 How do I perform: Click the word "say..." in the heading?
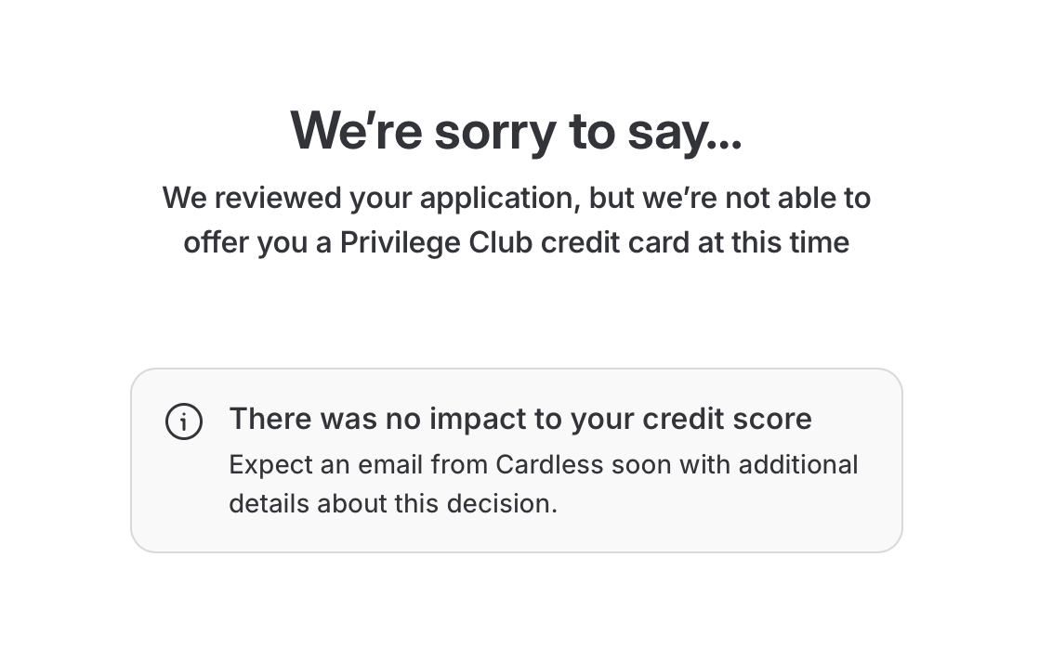pyautogui.click(x=685, y=133)
